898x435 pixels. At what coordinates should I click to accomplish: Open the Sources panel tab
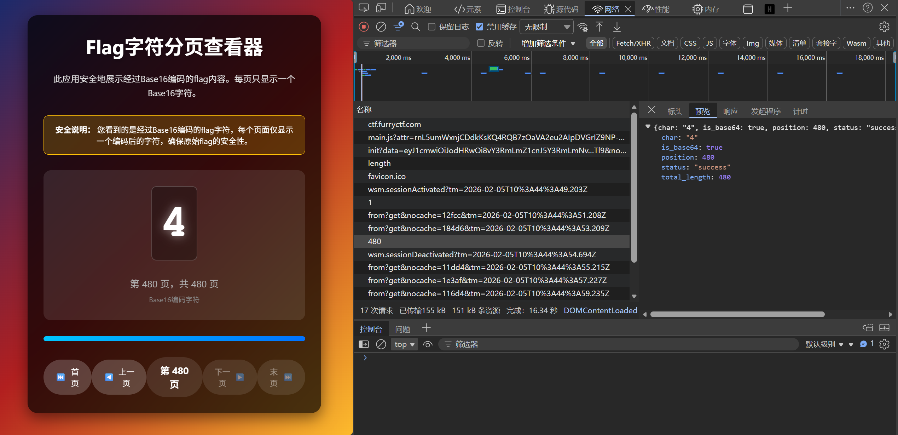click(561, 9)
